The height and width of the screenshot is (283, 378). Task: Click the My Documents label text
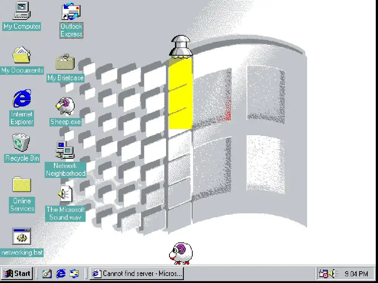22,70
